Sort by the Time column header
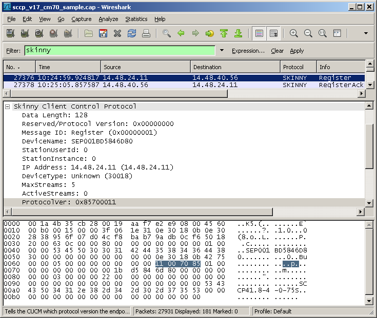 (x=68, y=67)
